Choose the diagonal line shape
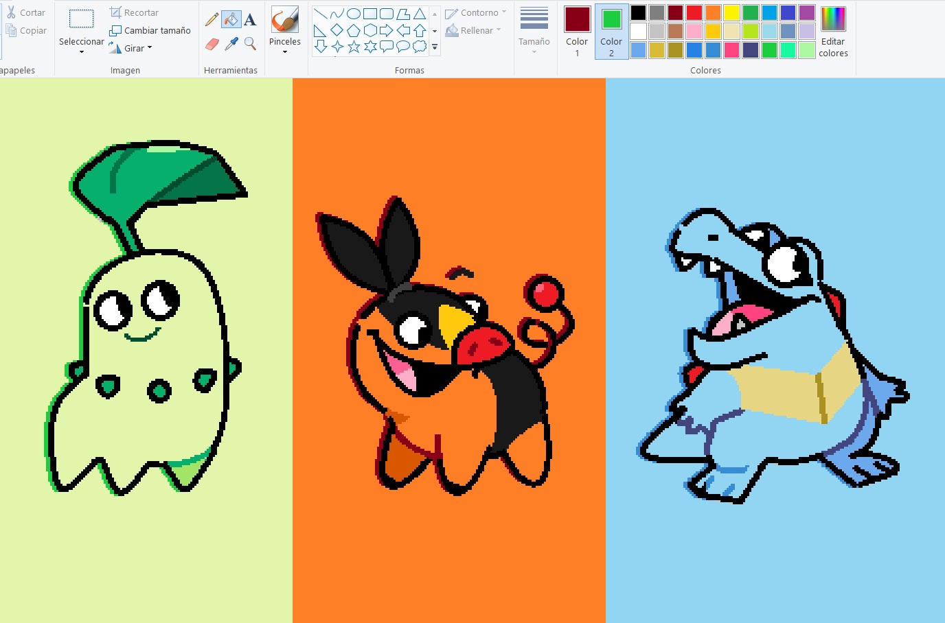Viewport: 945px width, 623px height. [320, 14]
